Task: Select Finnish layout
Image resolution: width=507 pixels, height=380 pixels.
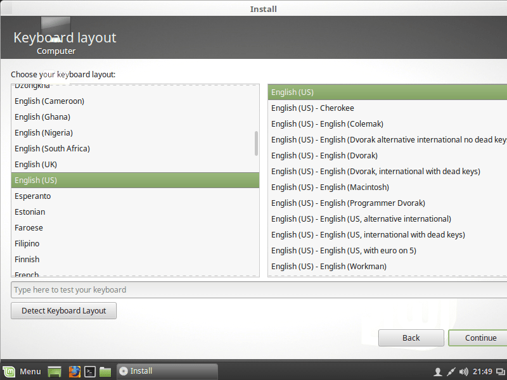Action: click(135, 260)
